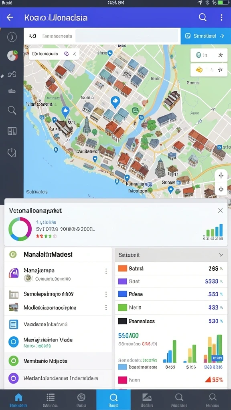Close the summary card with its X
This screenshot has width=231, height=410.
coord(221,211)
